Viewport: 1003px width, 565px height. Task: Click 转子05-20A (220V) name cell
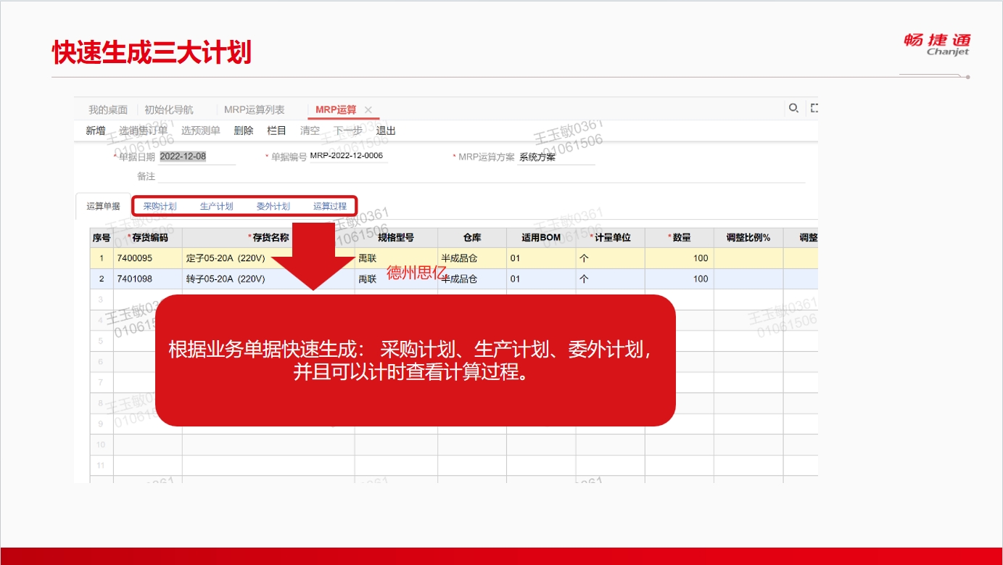(x=268, y=279)
